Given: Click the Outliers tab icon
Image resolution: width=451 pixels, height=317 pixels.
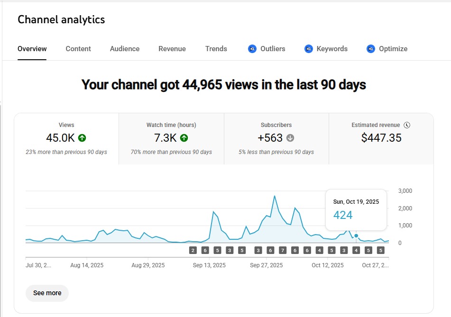Looking at the screenshot, I should coord(252,49).
